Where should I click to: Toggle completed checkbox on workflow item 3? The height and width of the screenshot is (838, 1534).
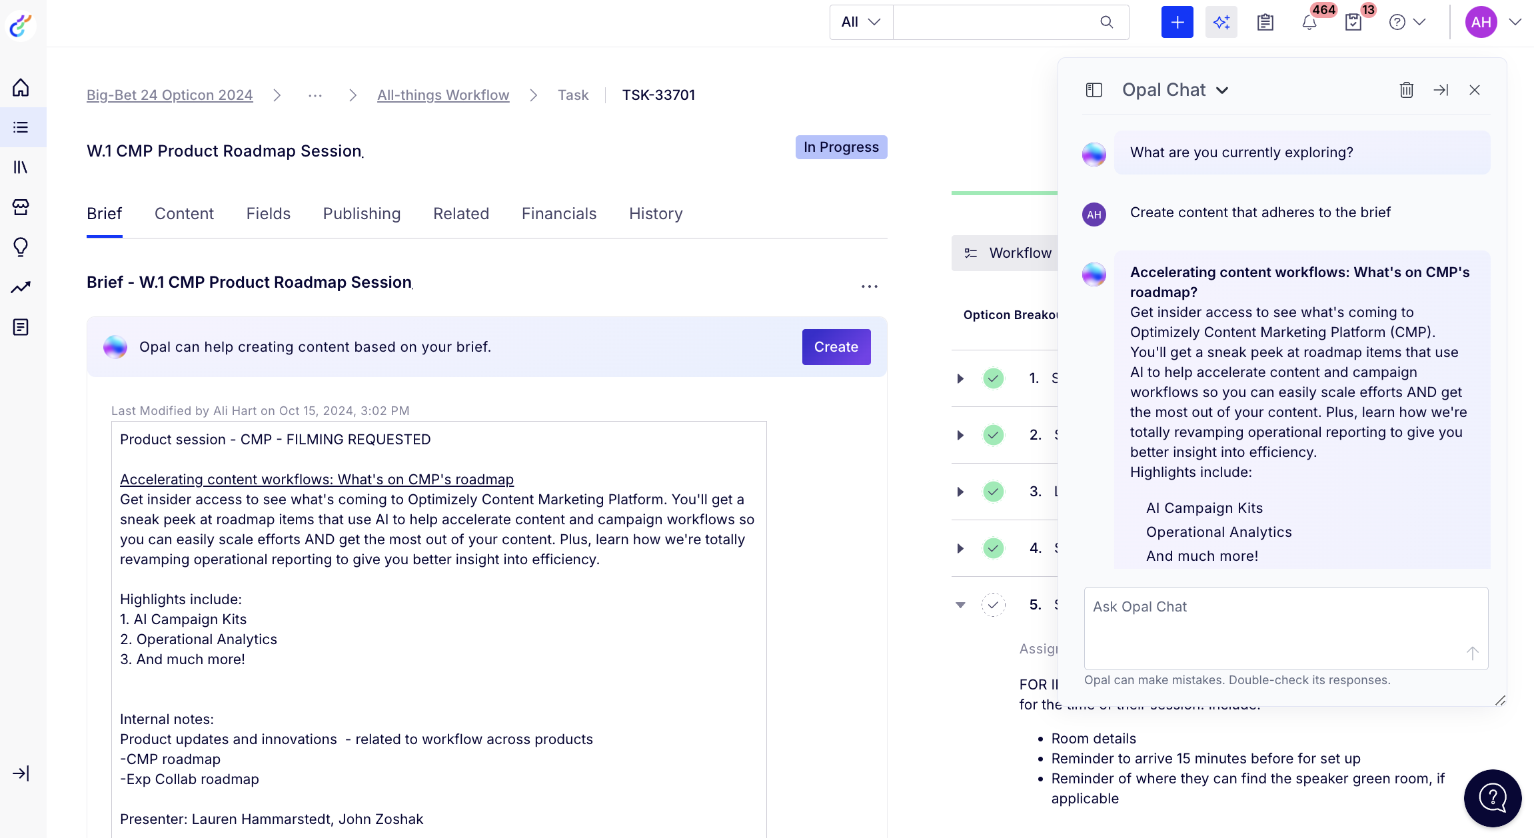(992, 490)
